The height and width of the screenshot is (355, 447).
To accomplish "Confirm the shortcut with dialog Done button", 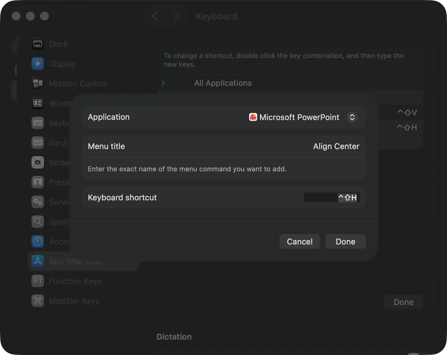I will [x=345, y=241].
